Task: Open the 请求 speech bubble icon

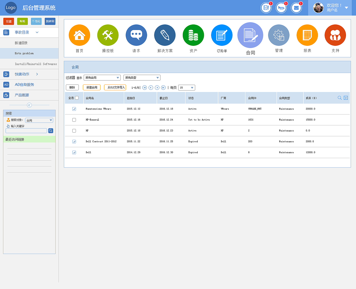Action: (136, 35)
